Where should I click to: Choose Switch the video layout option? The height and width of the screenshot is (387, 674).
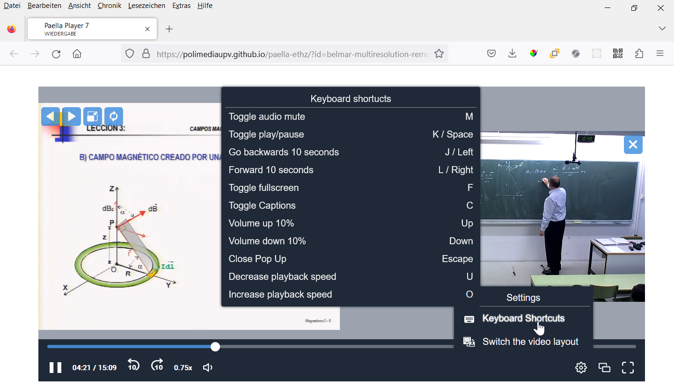click(x=530, y=342)
